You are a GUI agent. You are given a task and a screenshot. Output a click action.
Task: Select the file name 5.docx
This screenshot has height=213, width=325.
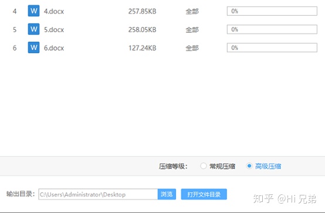click(54, 29)
